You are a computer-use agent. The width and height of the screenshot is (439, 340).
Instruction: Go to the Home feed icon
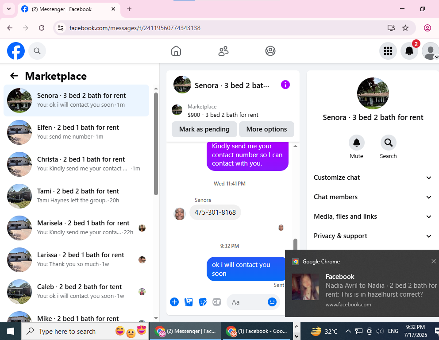click(x=176, y=51)
